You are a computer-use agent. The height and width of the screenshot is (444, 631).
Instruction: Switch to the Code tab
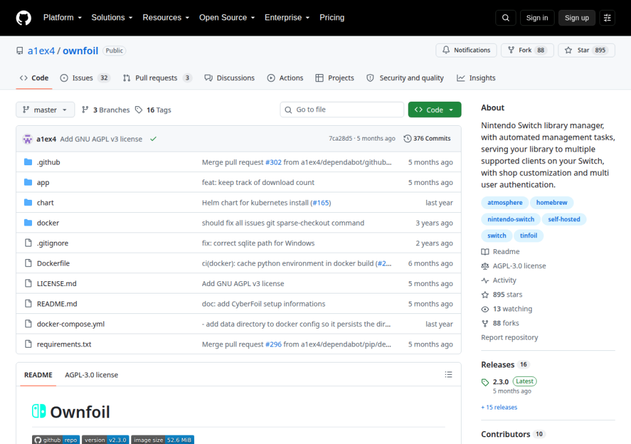click(x=35, y=78)
